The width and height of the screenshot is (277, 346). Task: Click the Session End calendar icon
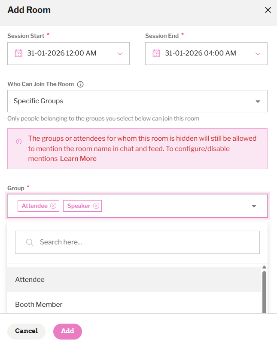[156, 53]
